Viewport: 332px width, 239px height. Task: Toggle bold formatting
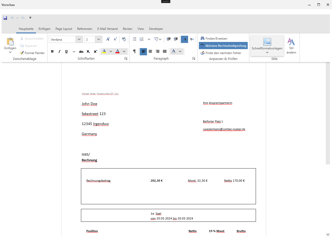52,51
